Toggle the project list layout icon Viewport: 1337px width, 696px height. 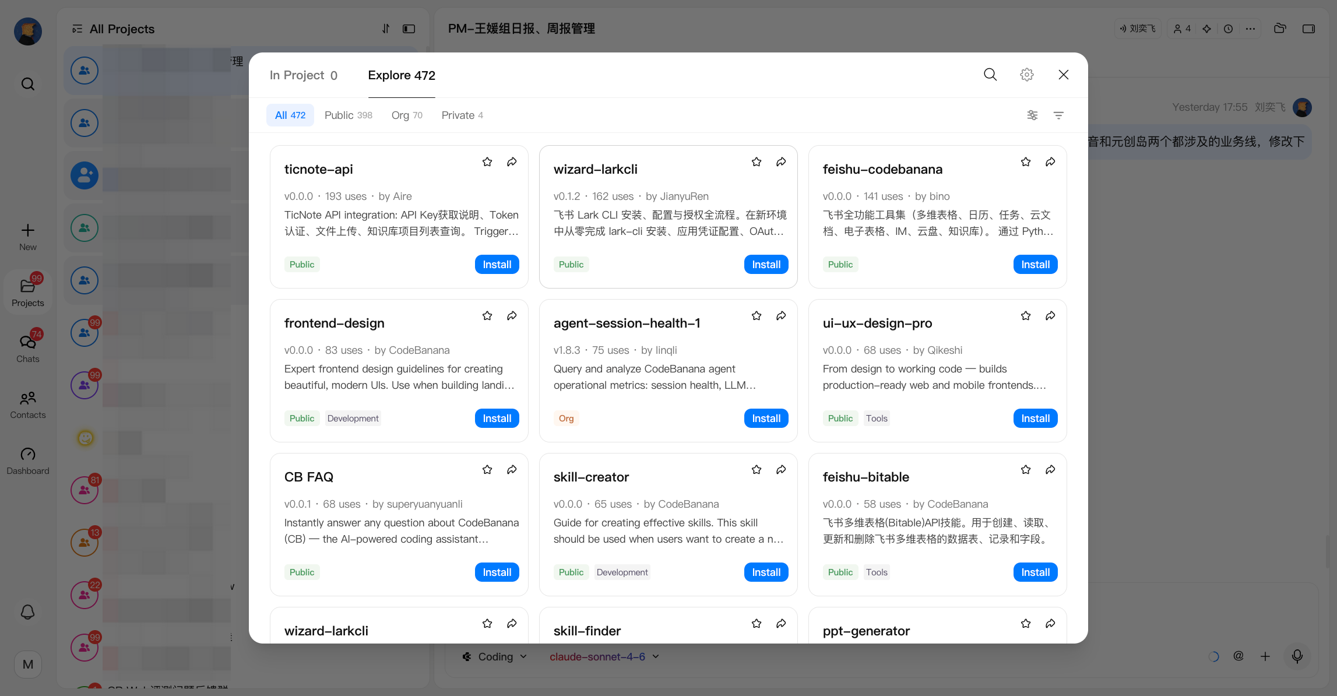point(409,29)
